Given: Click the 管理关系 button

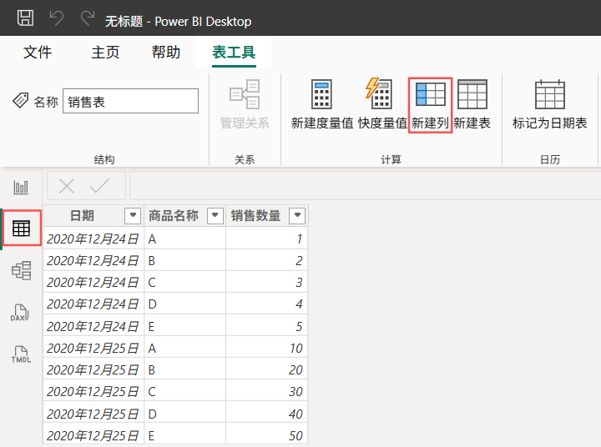Looking at the screenshot, I should point(245,104).
